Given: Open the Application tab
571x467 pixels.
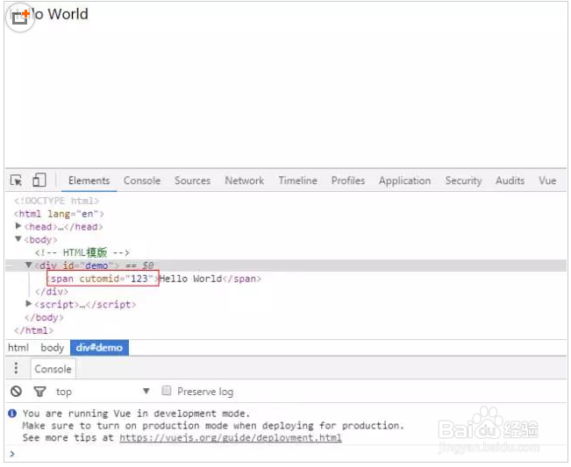Looking at the screenshot, I should pyautogui.click(x=404, y=180).
